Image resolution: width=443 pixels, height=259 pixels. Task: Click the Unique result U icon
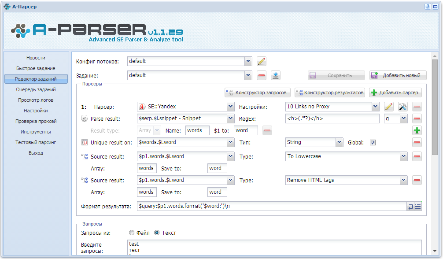pos(84,142)
